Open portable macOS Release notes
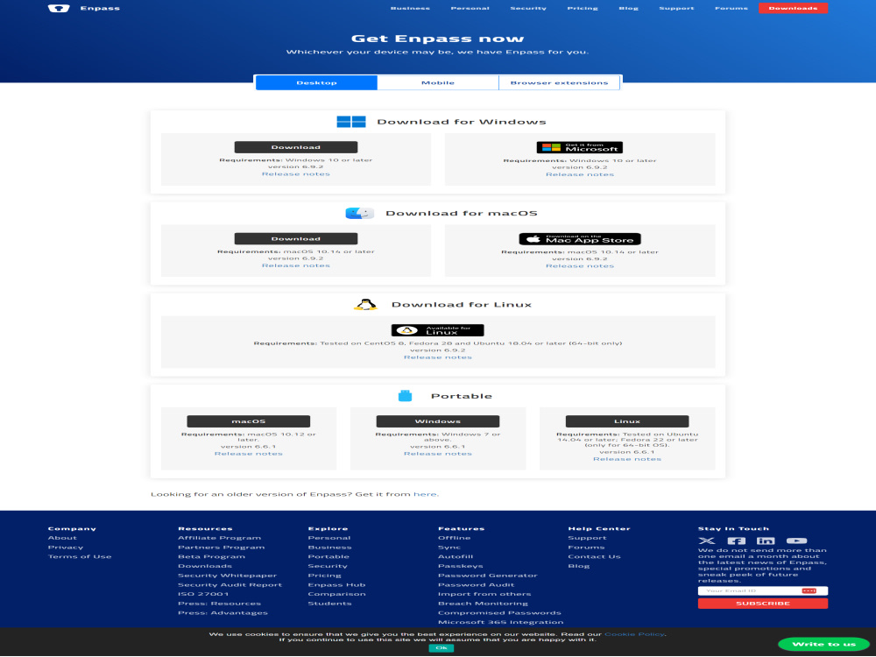This screenshot has height=657, width=876. (248, 454)
